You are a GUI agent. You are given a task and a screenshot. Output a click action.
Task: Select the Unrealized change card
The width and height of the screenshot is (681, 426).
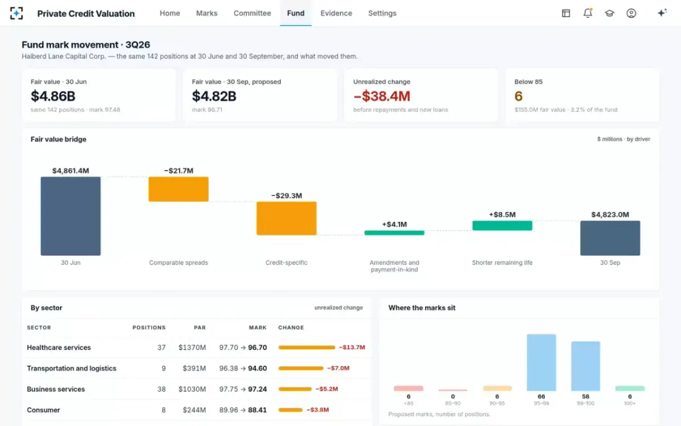pos(421,95)
